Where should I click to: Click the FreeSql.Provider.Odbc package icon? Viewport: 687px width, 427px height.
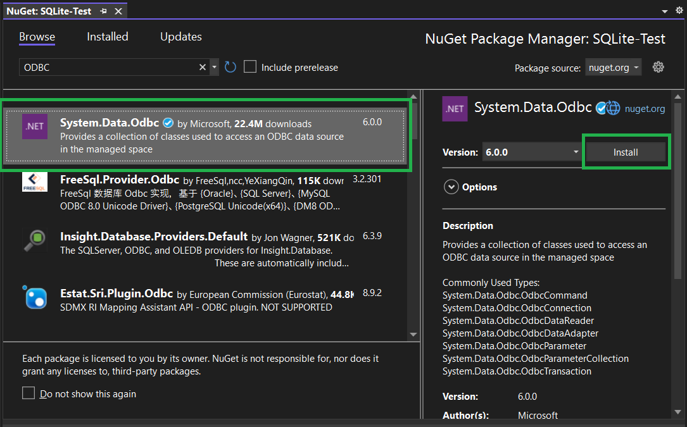click(35, 182)
